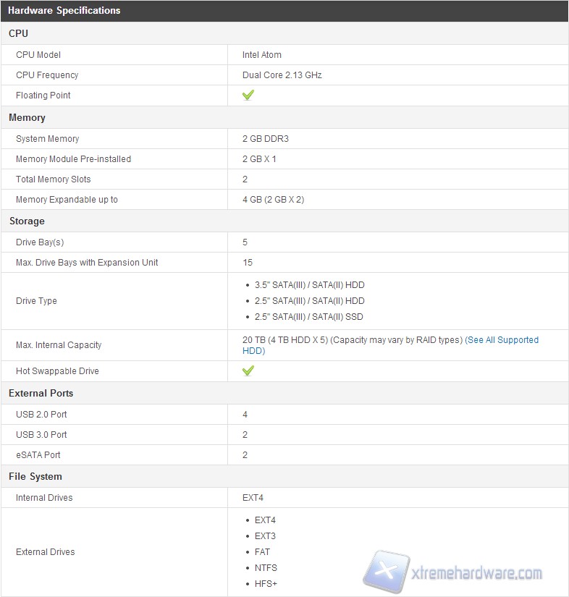Click the Hardware Specifications header bar
Image resolution: width=569 pixels, height=597 pixels.
point(64,11)
